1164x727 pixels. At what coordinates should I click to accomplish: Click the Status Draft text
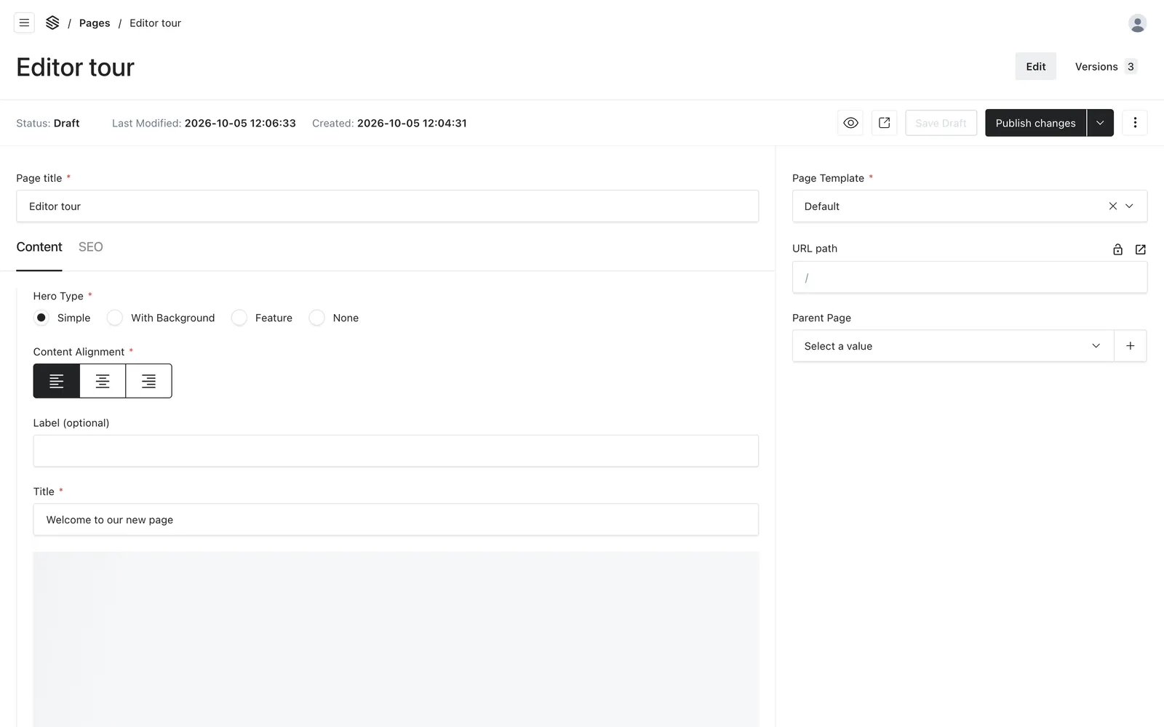tap(48, 123)
